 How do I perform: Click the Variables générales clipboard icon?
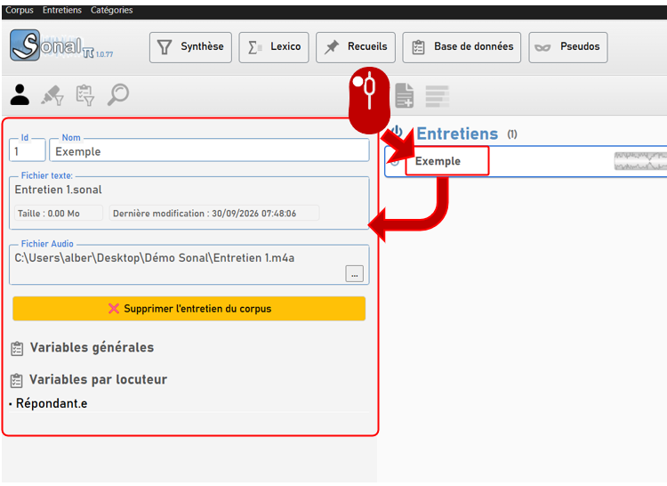17,349
